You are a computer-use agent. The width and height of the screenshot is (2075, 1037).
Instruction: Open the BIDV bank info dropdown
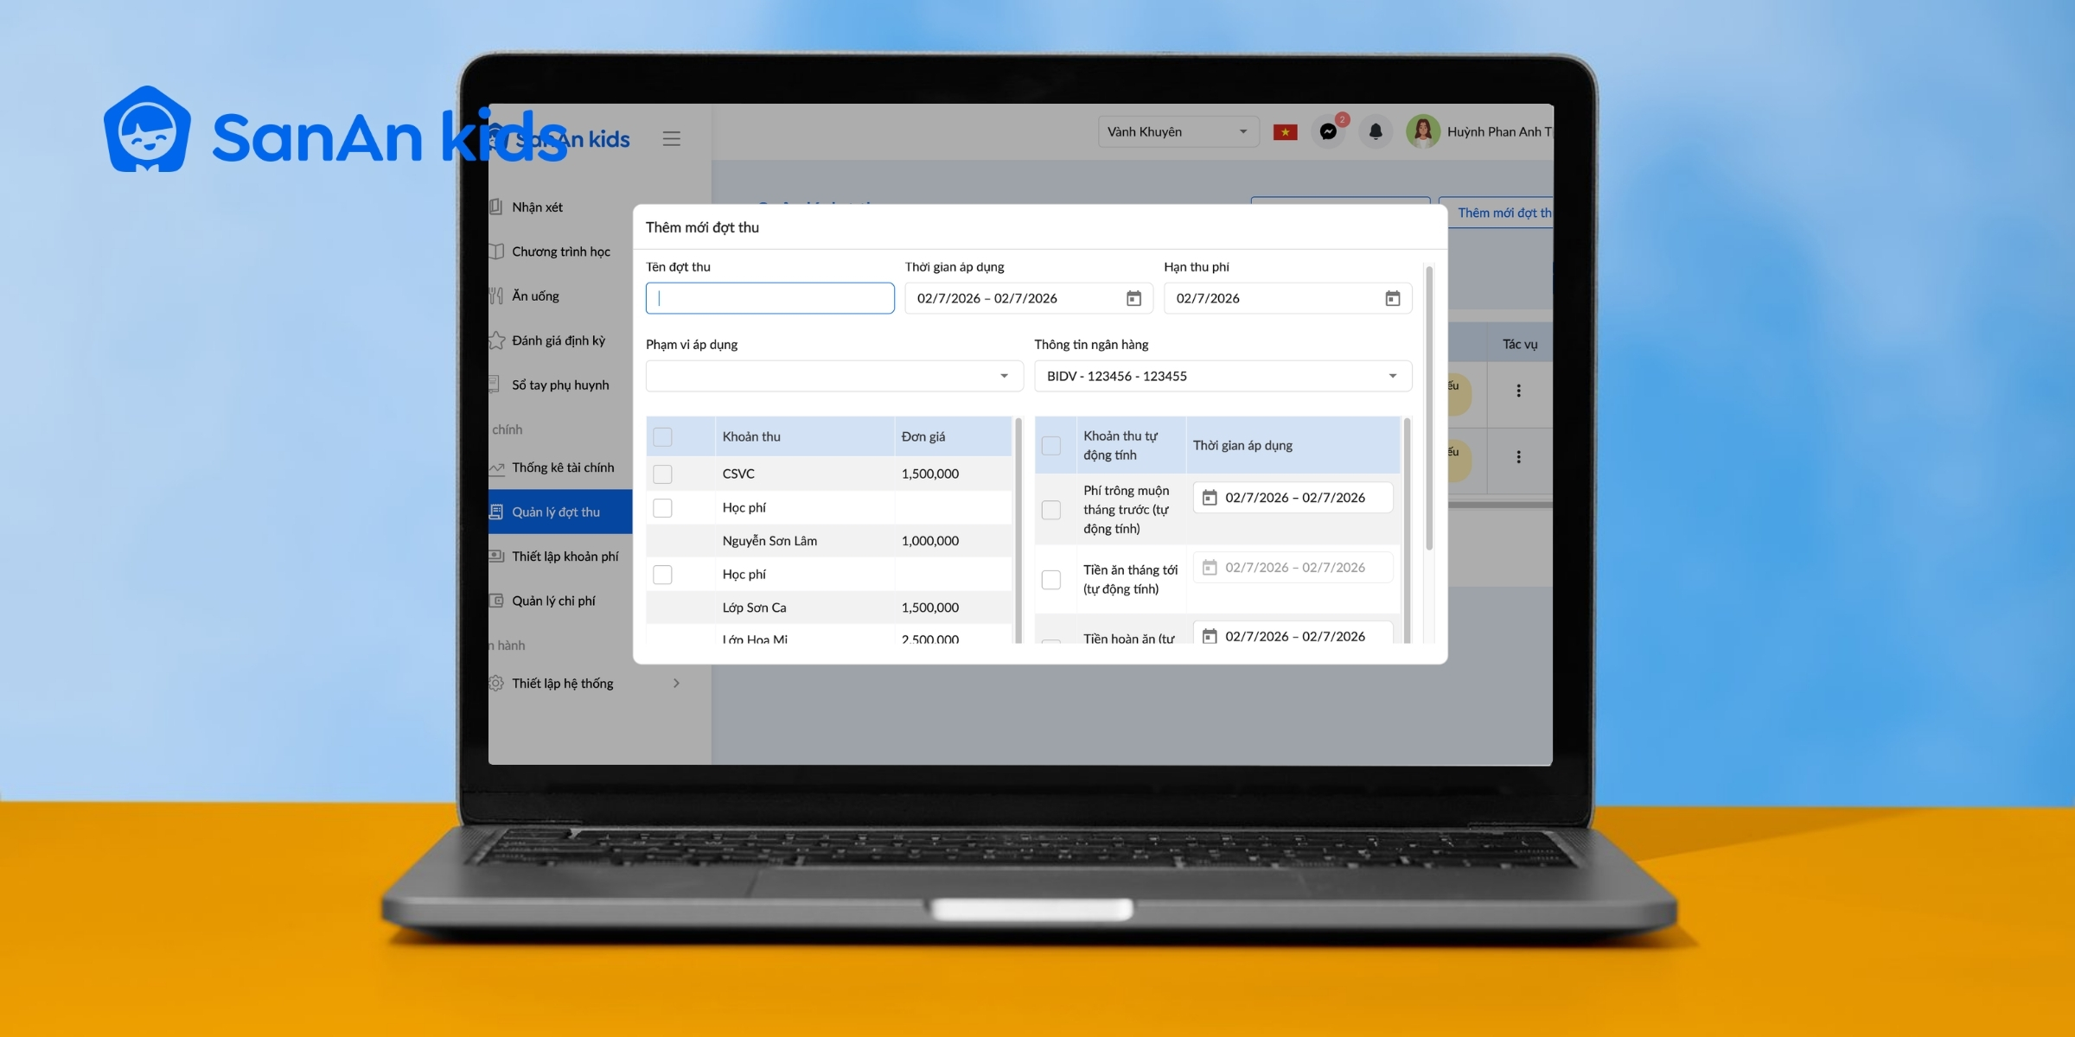pyautogui.click(x=1223, y=376)
